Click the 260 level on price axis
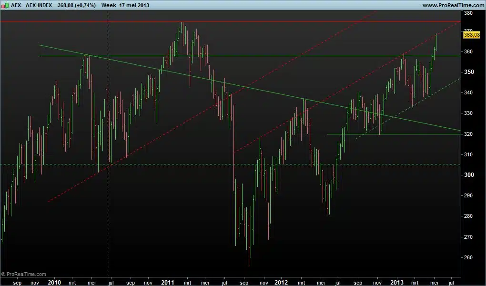 [469, 257]
